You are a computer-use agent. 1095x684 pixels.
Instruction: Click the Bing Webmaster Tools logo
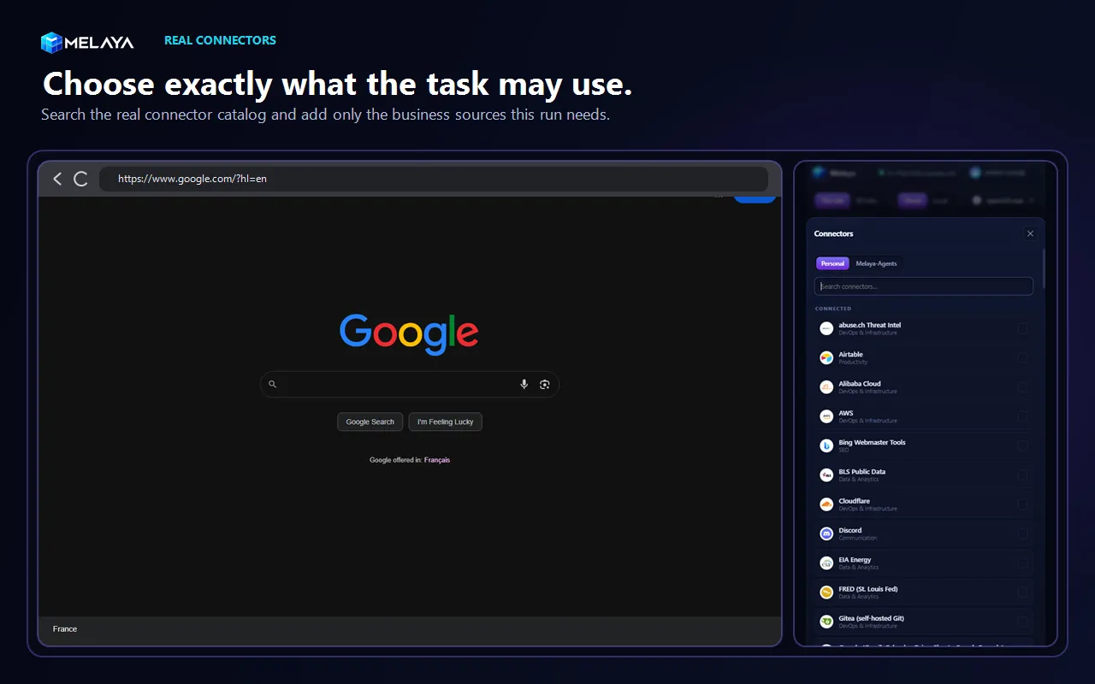(x=826, y=445)
